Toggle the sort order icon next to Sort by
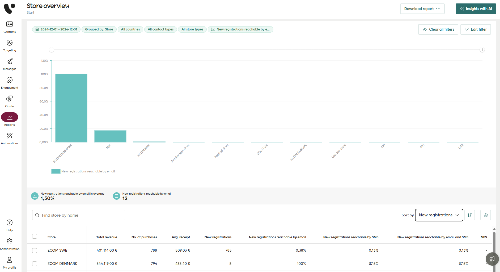Screen dimensions: 500x272 pyautogui.click(x=469, y=215)
